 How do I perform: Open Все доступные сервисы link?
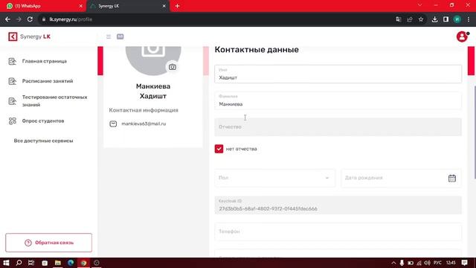[x=43, y=141]
